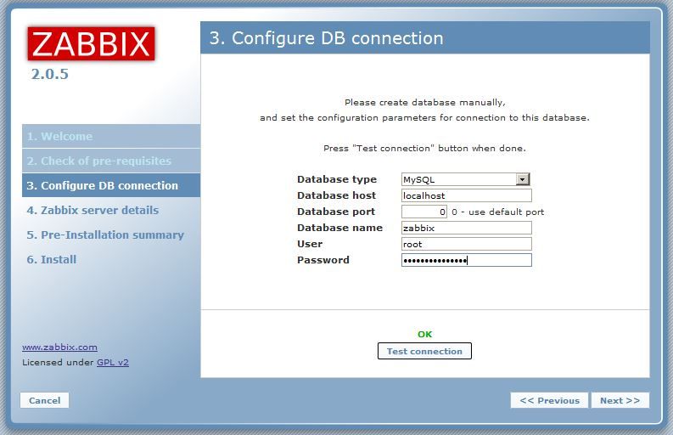The width and height of the screenshot is (673, 435).
Task: Click the Password input field
Action: [x=467, y=260]
